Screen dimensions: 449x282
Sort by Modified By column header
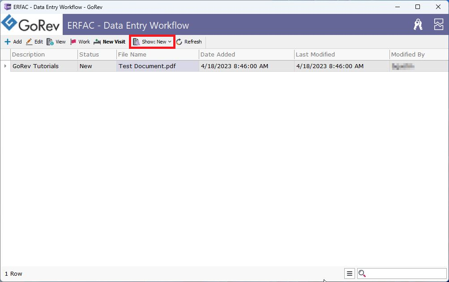click(x=419, y=55)
